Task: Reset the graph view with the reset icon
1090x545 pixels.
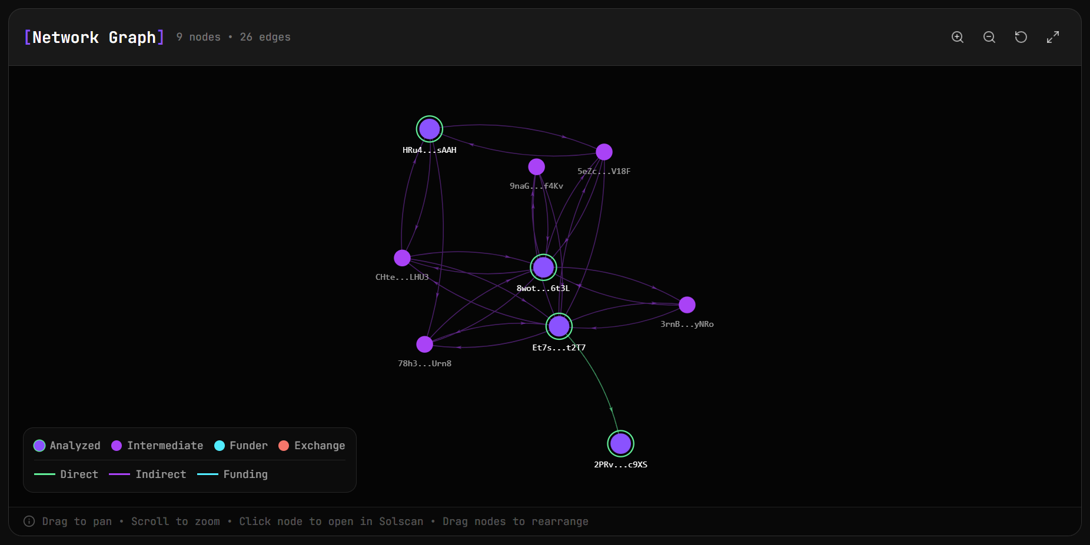Action: tap(1021, 36)
